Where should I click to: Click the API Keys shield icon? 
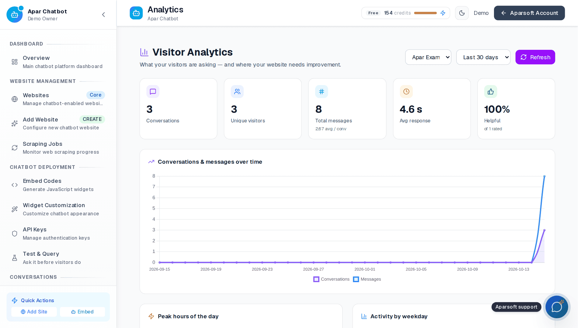point(15,234)
